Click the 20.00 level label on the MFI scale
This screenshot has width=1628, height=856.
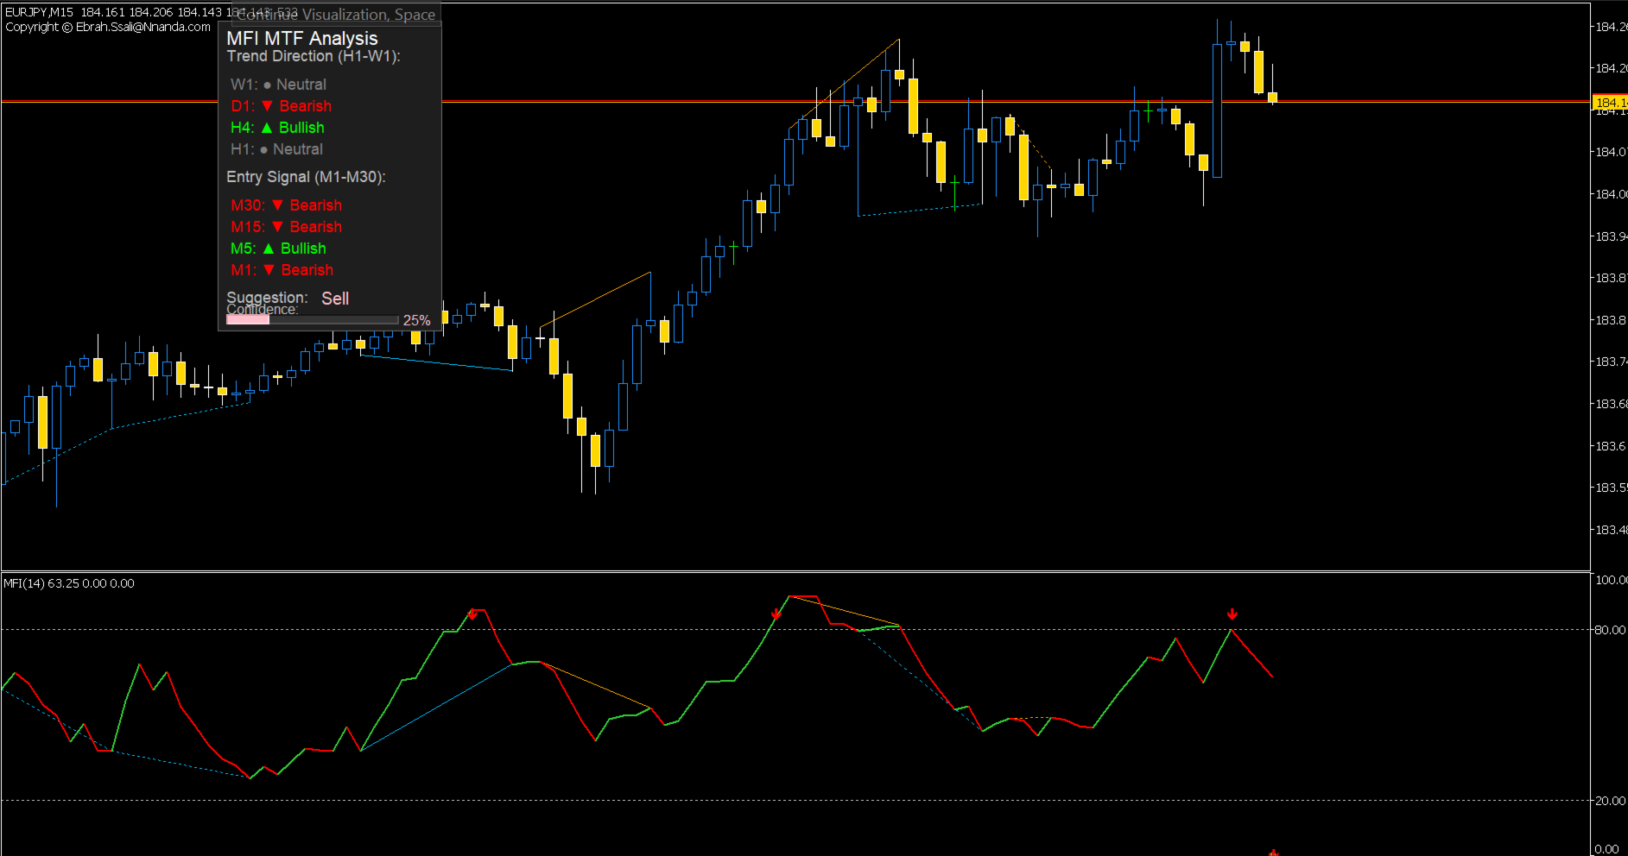click(1610, 801)
